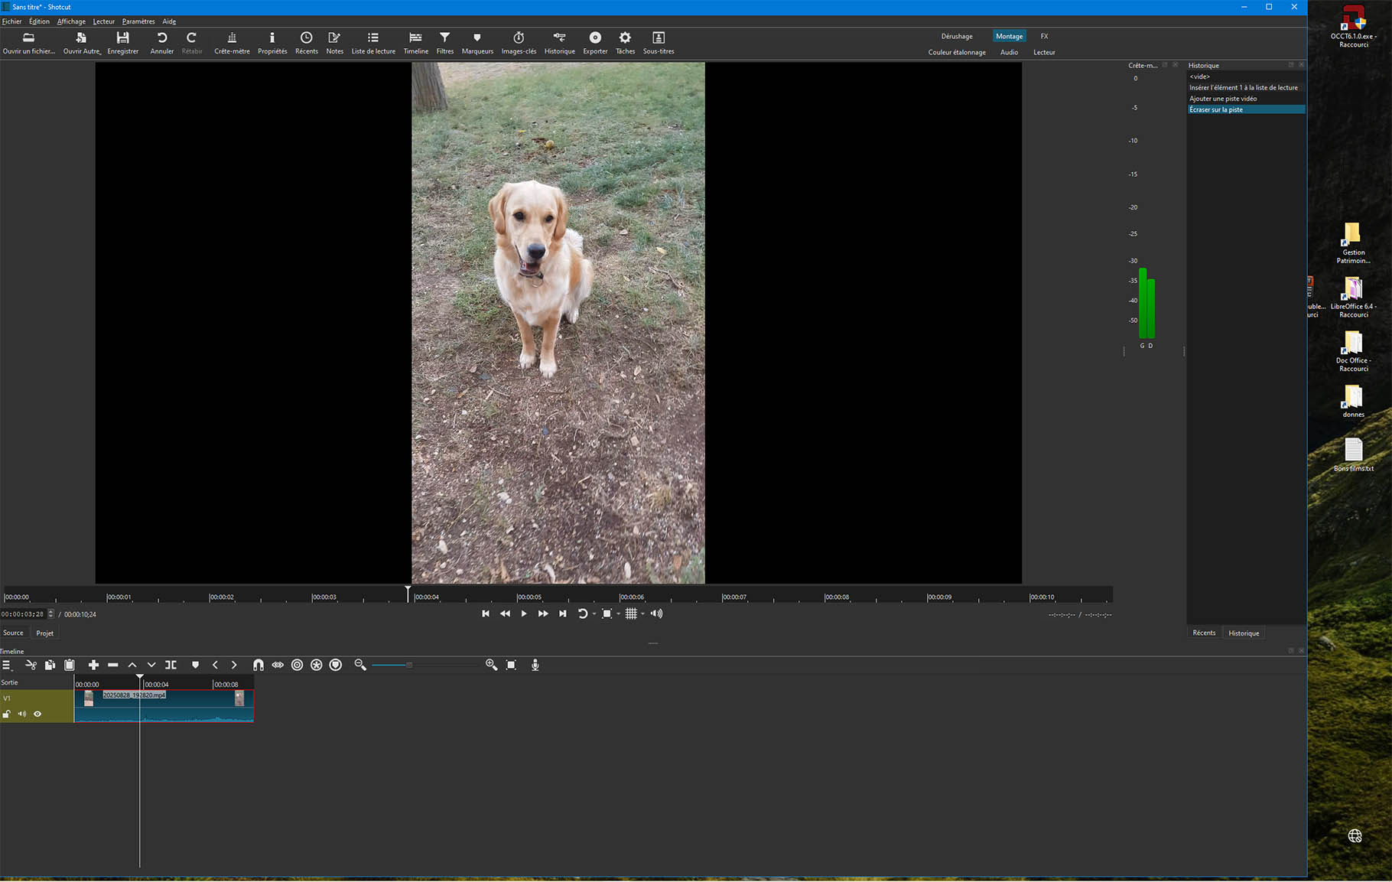Viewport: 1392px width, 882px height.
Task: Go to previous marker in timeline toolbar
Action: click(215, 665)
